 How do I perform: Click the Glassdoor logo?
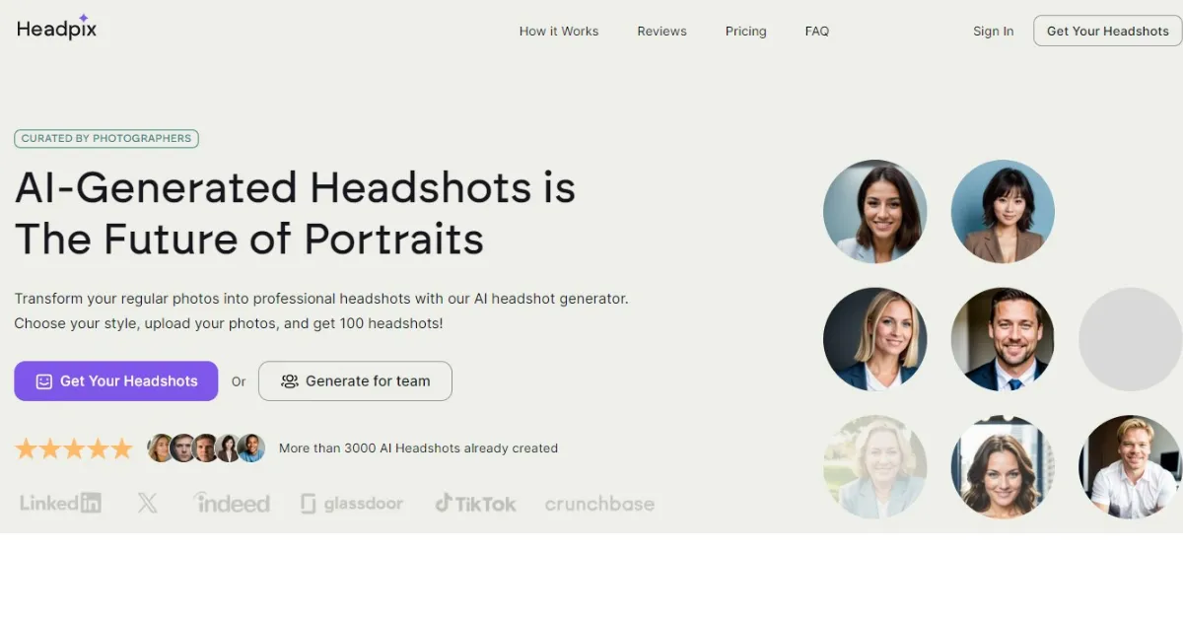[x=352, y=504]
